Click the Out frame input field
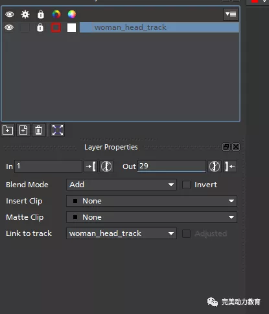Screen dimensions: 269x314 point(172,166)
